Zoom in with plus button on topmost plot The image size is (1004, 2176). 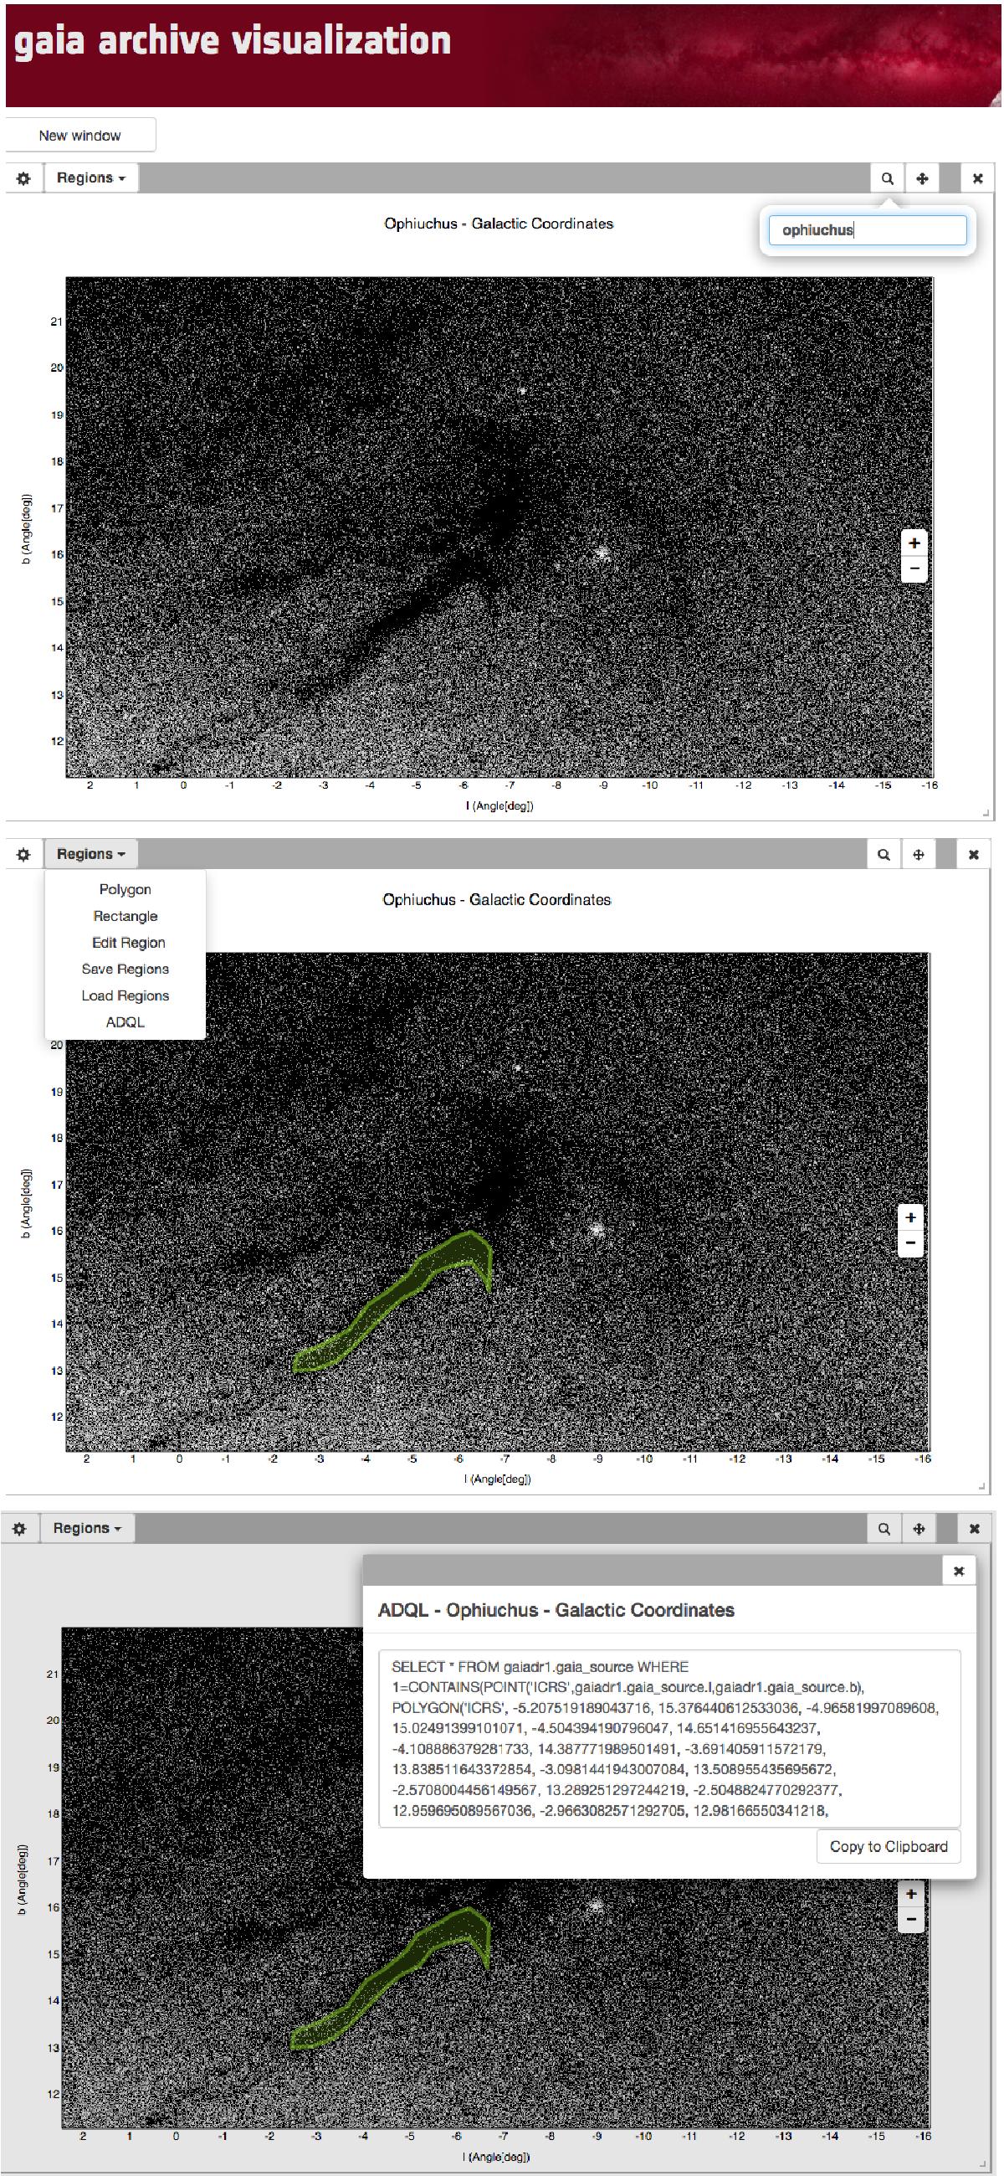(x=914, y=543)
